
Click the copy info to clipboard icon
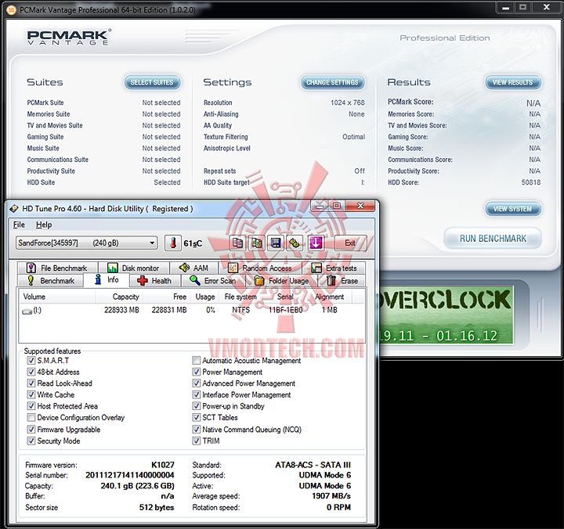[x=237, y=243]
